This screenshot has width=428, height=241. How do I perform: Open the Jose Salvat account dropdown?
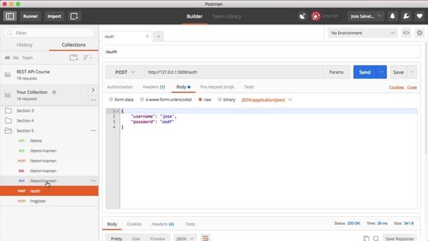coord(366,16)
